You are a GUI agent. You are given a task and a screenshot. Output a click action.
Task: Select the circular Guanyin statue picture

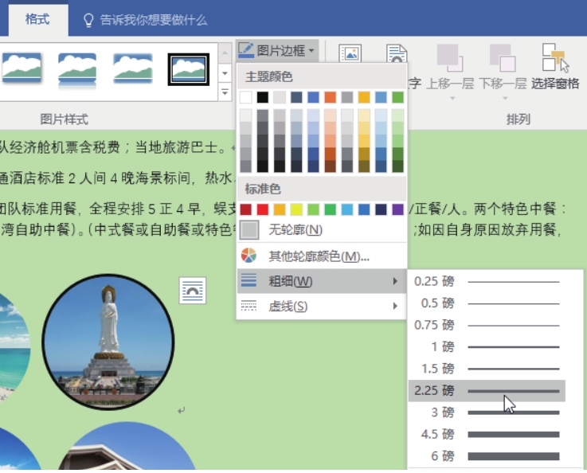pos(108,342)
